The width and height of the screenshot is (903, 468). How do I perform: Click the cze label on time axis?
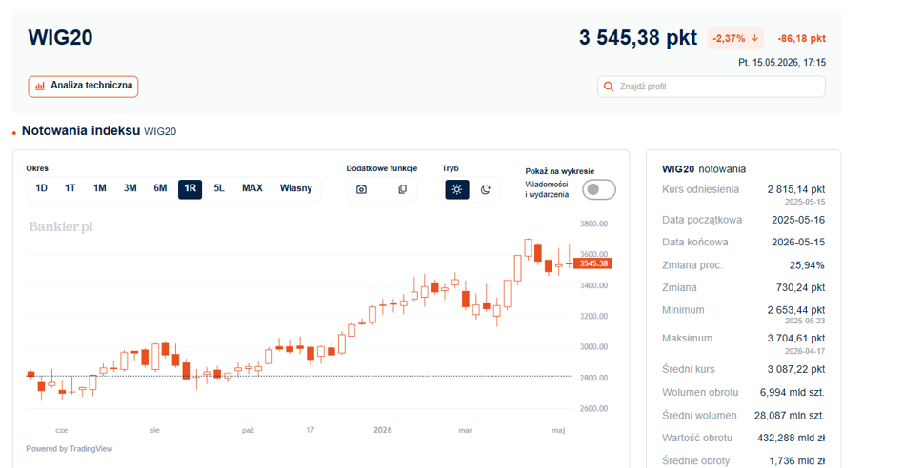pos(62,430)
